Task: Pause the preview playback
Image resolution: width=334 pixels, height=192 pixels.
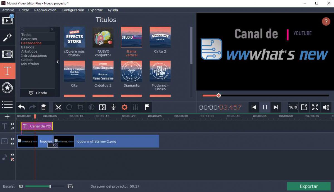Action: pos(265,107)
